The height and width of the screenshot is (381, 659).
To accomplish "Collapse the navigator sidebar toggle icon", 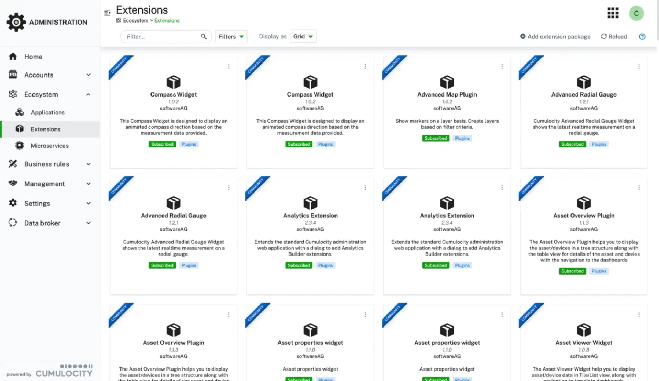I will pos(107,13).
